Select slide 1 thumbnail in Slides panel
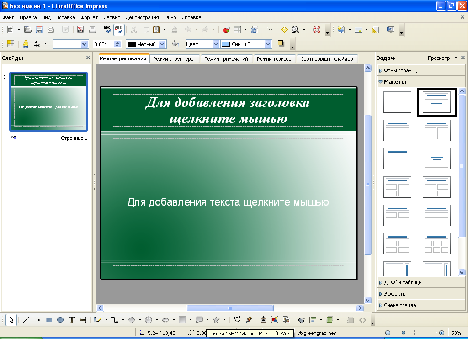The width and height of the screenshot is (468, 339). pos(48,101)
